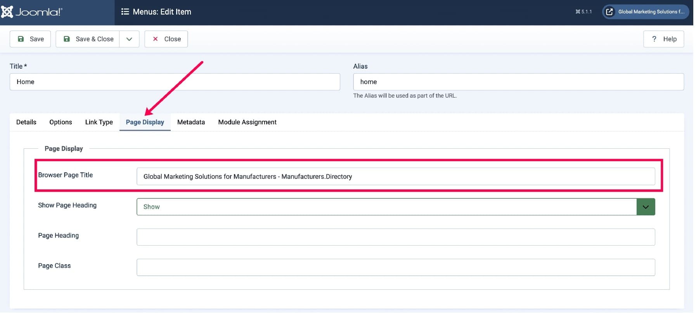696x313 pixels.
Task: Open site preview via the external link icon
Action: [609, 12]
